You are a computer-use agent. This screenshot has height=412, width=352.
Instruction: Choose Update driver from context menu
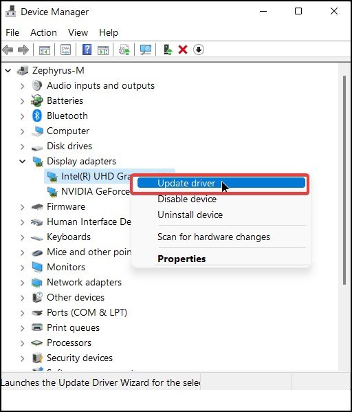click(221, 183)
